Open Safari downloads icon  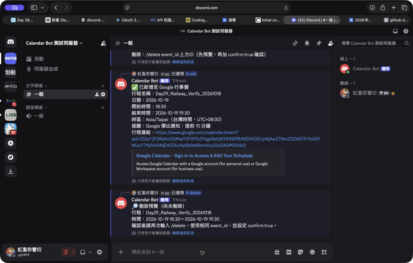coord(372,8)
